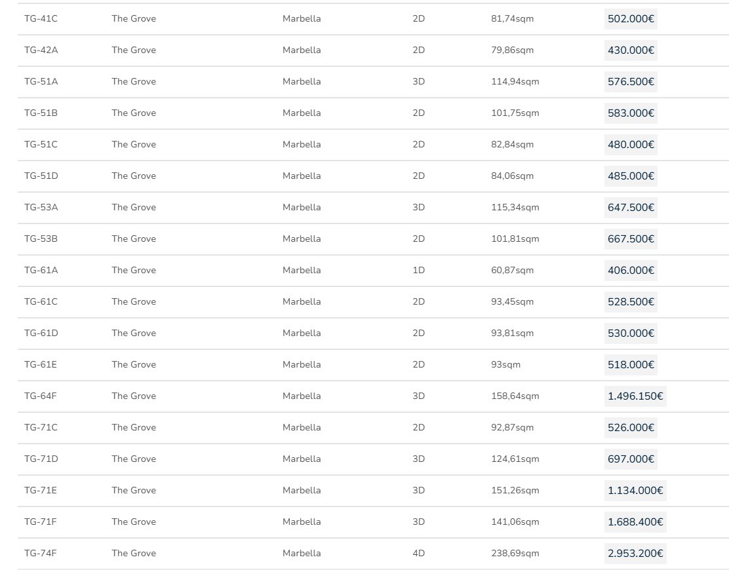Select the 1.134.000€ price for TG-71E
Screen dimensions: 729x570
click(x=635, y=491)
